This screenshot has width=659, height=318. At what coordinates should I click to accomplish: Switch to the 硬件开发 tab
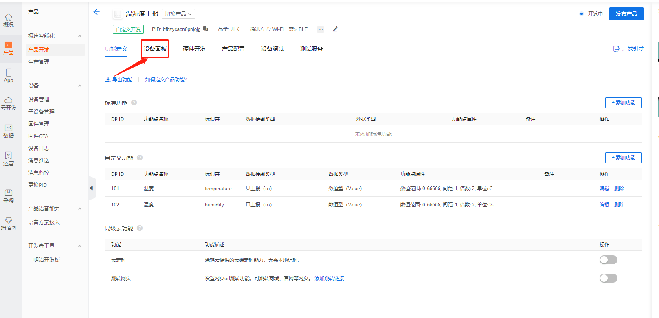tap(194, 49)
